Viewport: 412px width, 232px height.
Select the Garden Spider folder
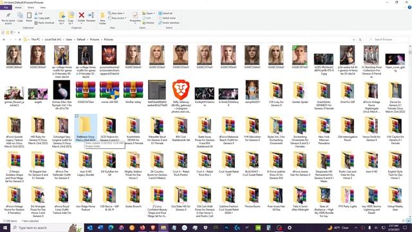click(300, 92)
